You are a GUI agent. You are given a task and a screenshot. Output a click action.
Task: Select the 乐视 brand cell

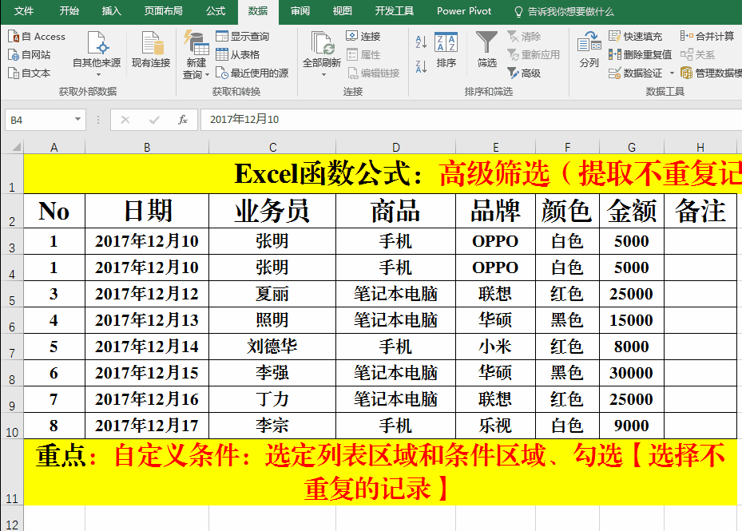point(495,426)
